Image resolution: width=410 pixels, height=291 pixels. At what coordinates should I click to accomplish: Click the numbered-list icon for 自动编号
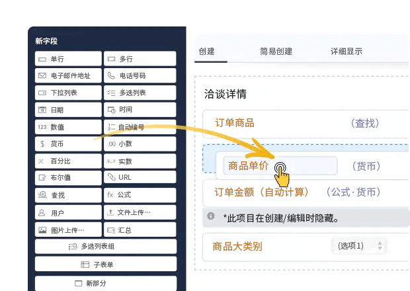pos(111,127)
